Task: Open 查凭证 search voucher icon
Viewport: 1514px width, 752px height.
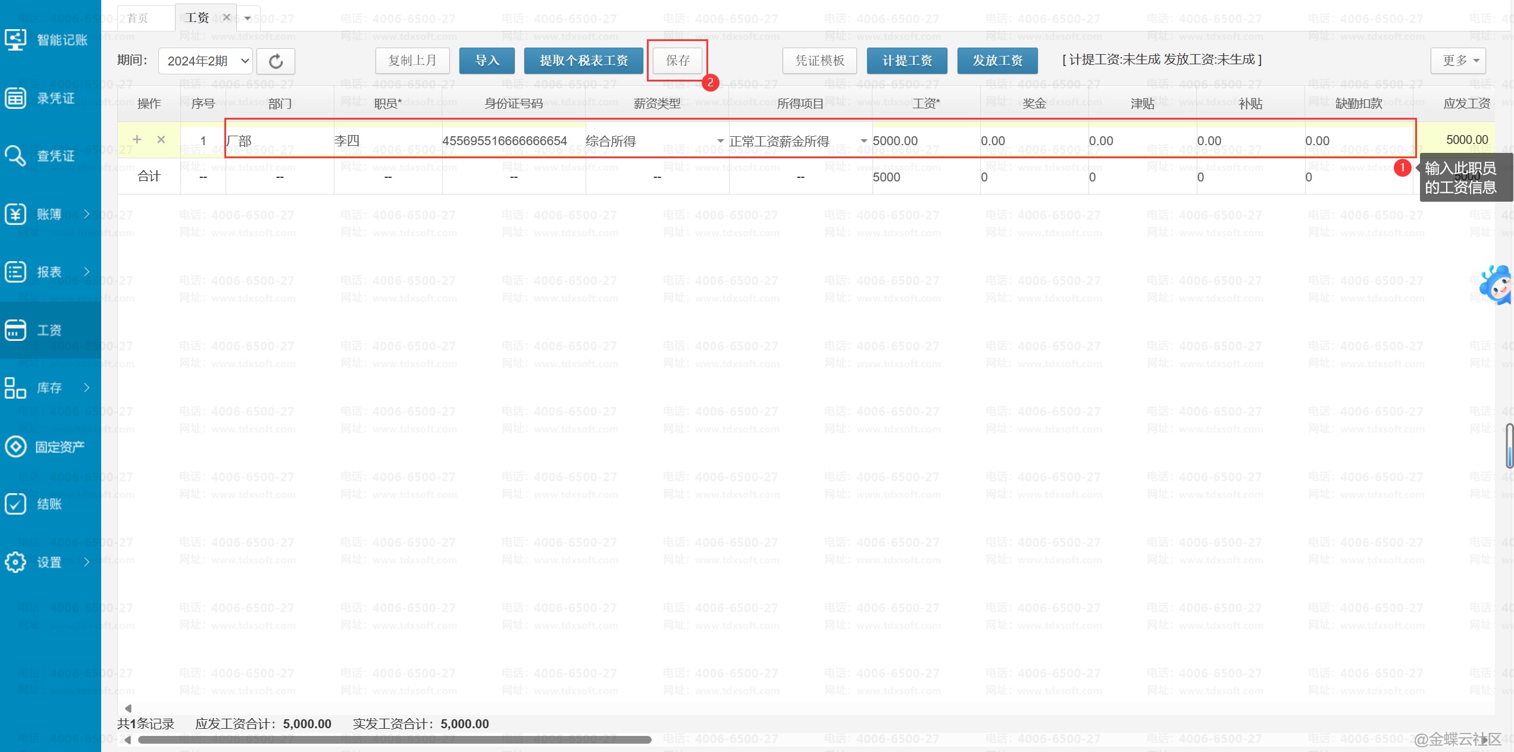Action: click(x=15, y=156)
